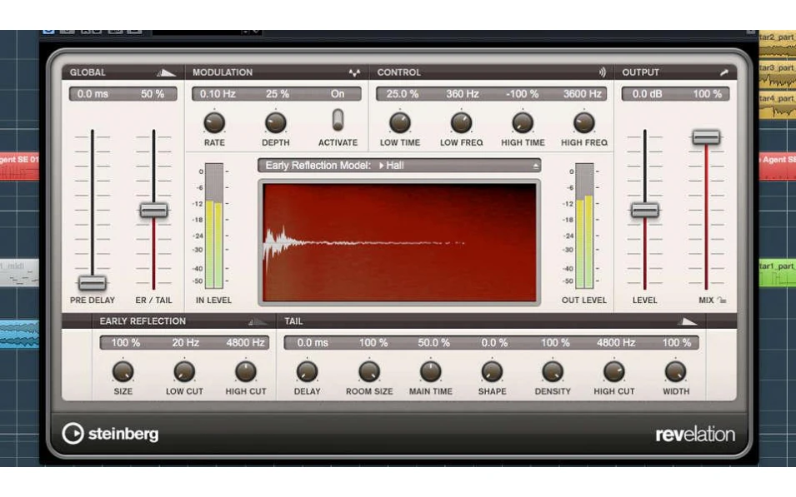Image resolution: width=796 pixels, height=497 pixels.
Task: Toggle the lock beside the MIX fader
Action: click(x=720, y=301)
